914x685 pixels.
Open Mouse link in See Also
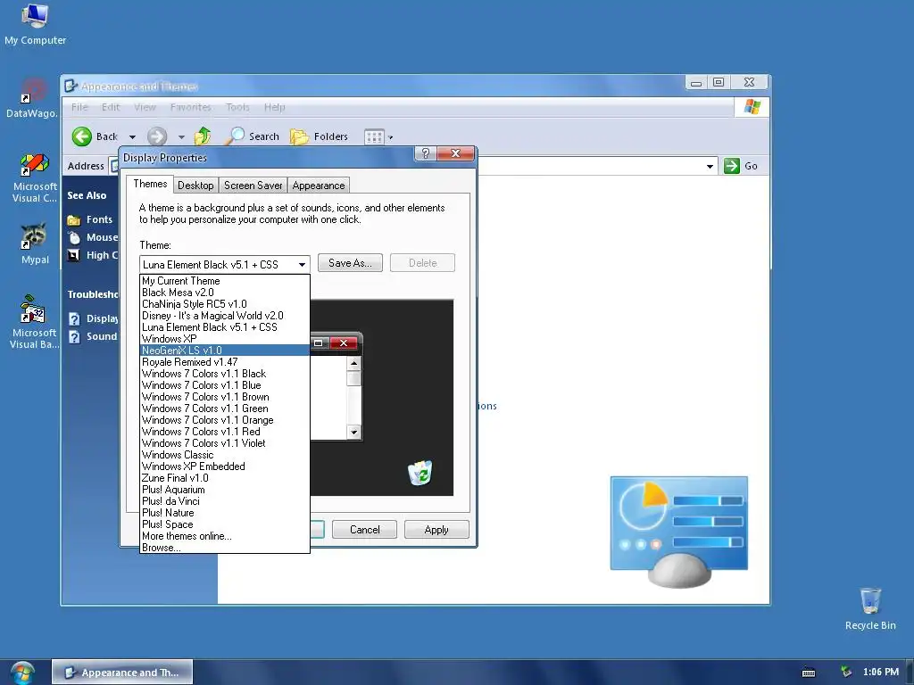click(93, 237)
